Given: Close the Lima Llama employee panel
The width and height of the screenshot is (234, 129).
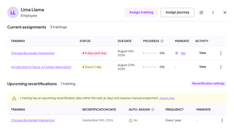Looking at the screenshot, I should click(225, 12).
